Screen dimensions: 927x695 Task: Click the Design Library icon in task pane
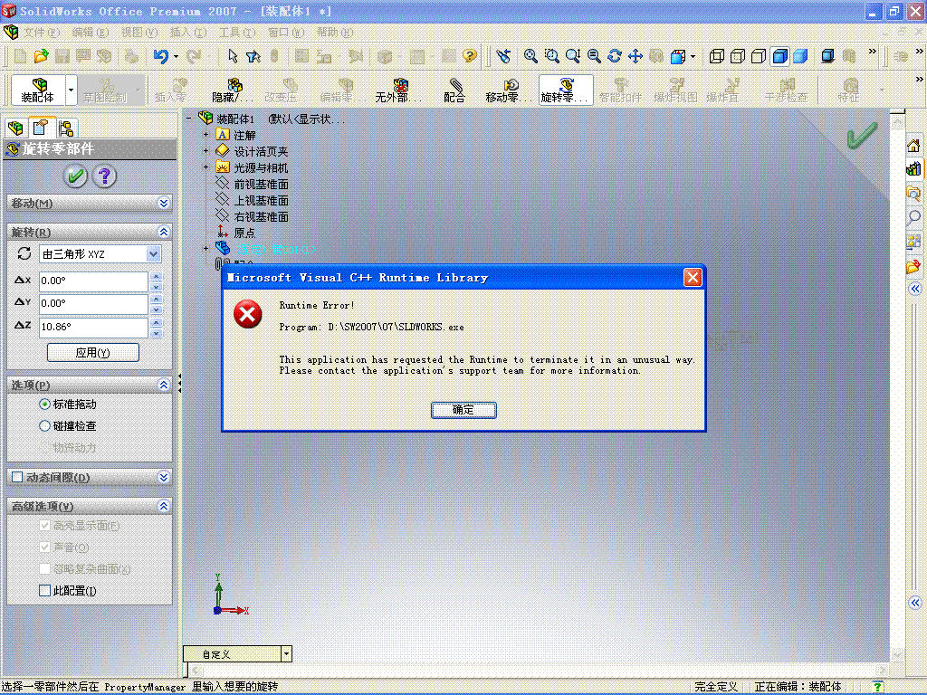(913, 169)
